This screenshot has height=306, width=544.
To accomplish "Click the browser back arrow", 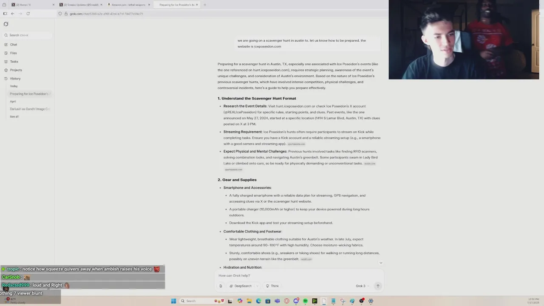I will [x=13, y=14].
